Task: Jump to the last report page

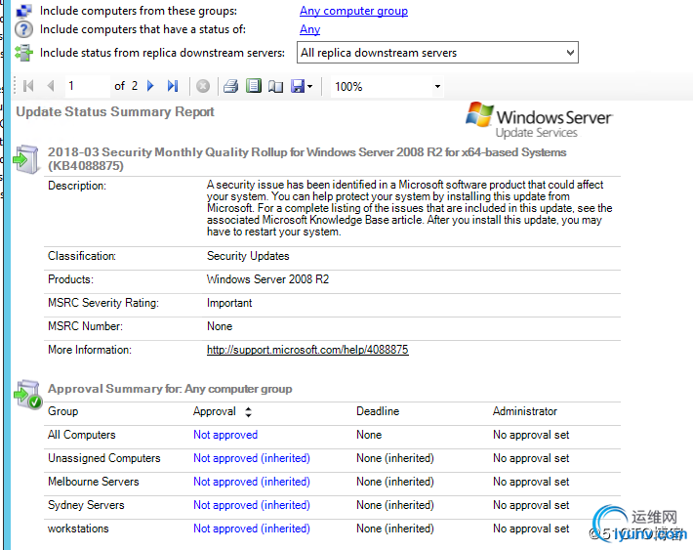Action: pos(171,86)
